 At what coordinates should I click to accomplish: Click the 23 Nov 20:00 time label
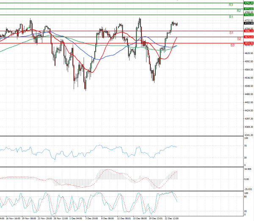(45, 218)
